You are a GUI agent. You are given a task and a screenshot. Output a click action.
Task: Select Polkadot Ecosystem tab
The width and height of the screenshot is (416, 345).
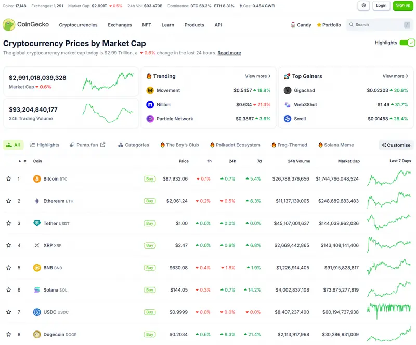pos(235,145)
